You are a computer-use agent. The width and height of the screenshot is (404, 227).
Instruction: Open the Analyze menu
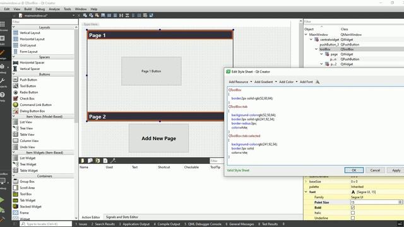[54, 9]
